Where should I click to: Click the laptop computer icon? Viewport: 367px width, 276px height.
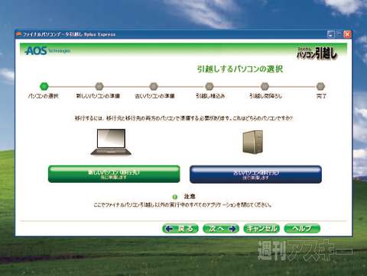(111, 142)
